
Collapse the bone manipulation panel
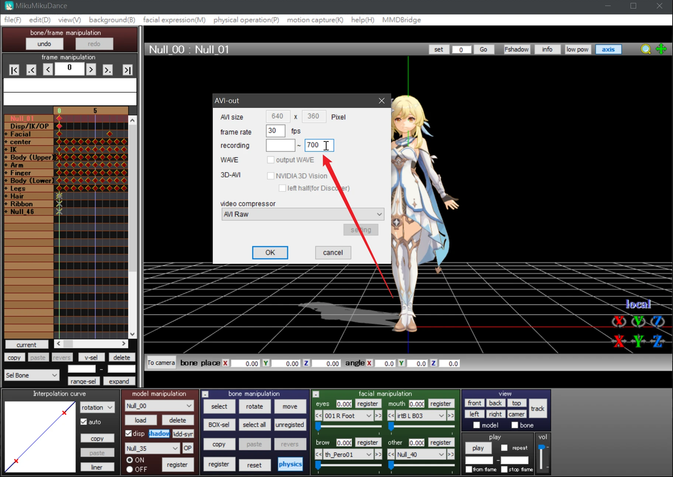pos(205,394)
